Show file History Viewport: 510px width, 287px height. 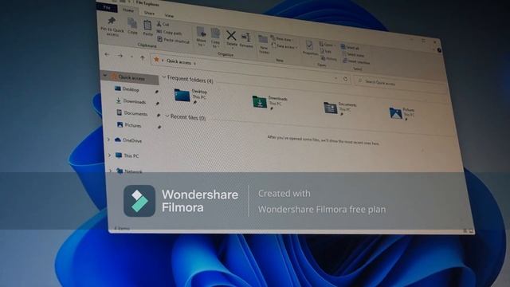(329, 58)
